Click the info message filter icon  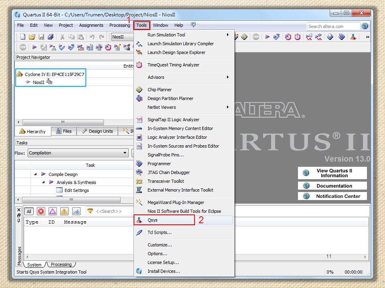coord(76,211)
